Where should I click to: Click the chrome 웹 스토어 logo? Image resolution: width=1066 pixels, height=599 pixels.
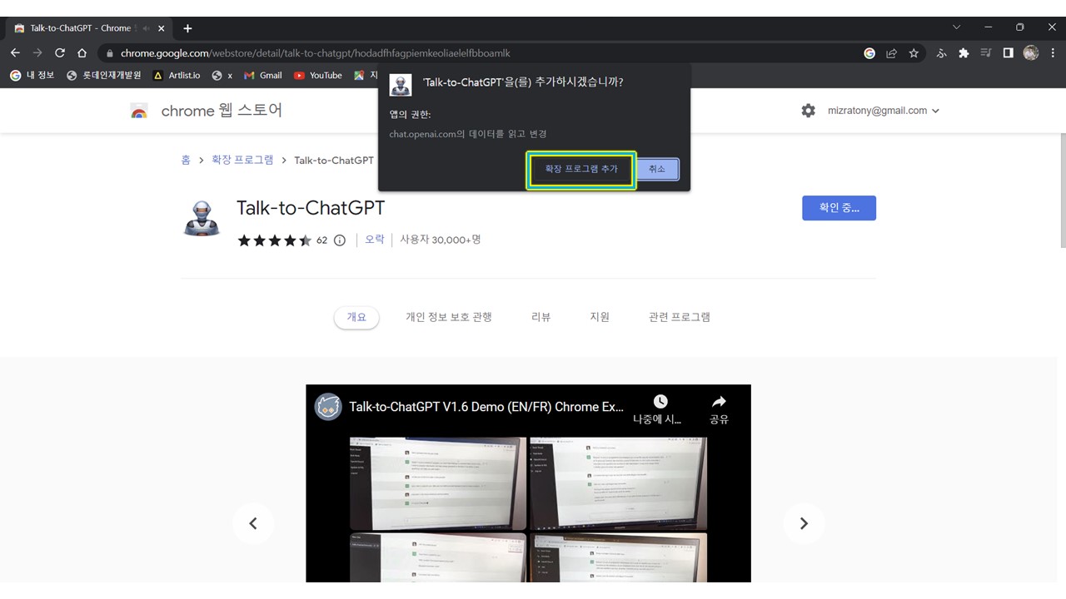(207, 111)
